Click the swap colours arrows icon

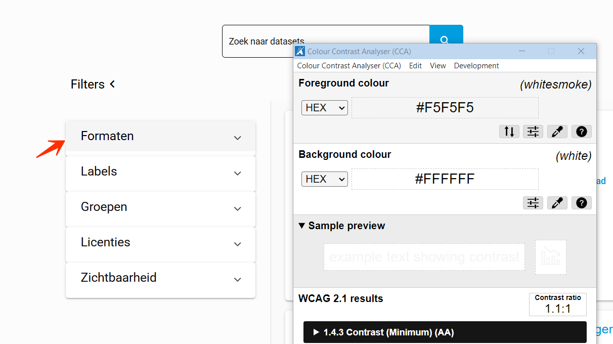[509, 132]
